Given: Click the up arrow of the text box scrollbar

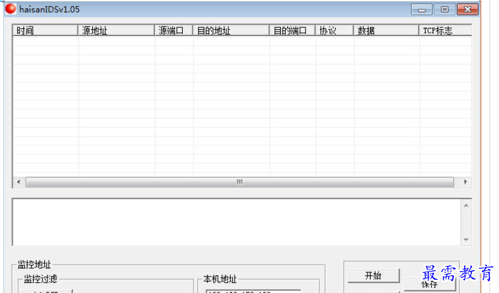Looking at the screenshot, I should point(466,206).
